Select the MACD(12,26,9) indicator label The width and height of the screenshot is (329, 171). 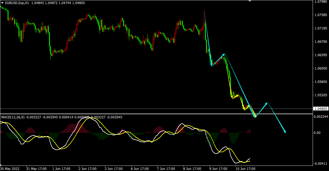[13, 117]
